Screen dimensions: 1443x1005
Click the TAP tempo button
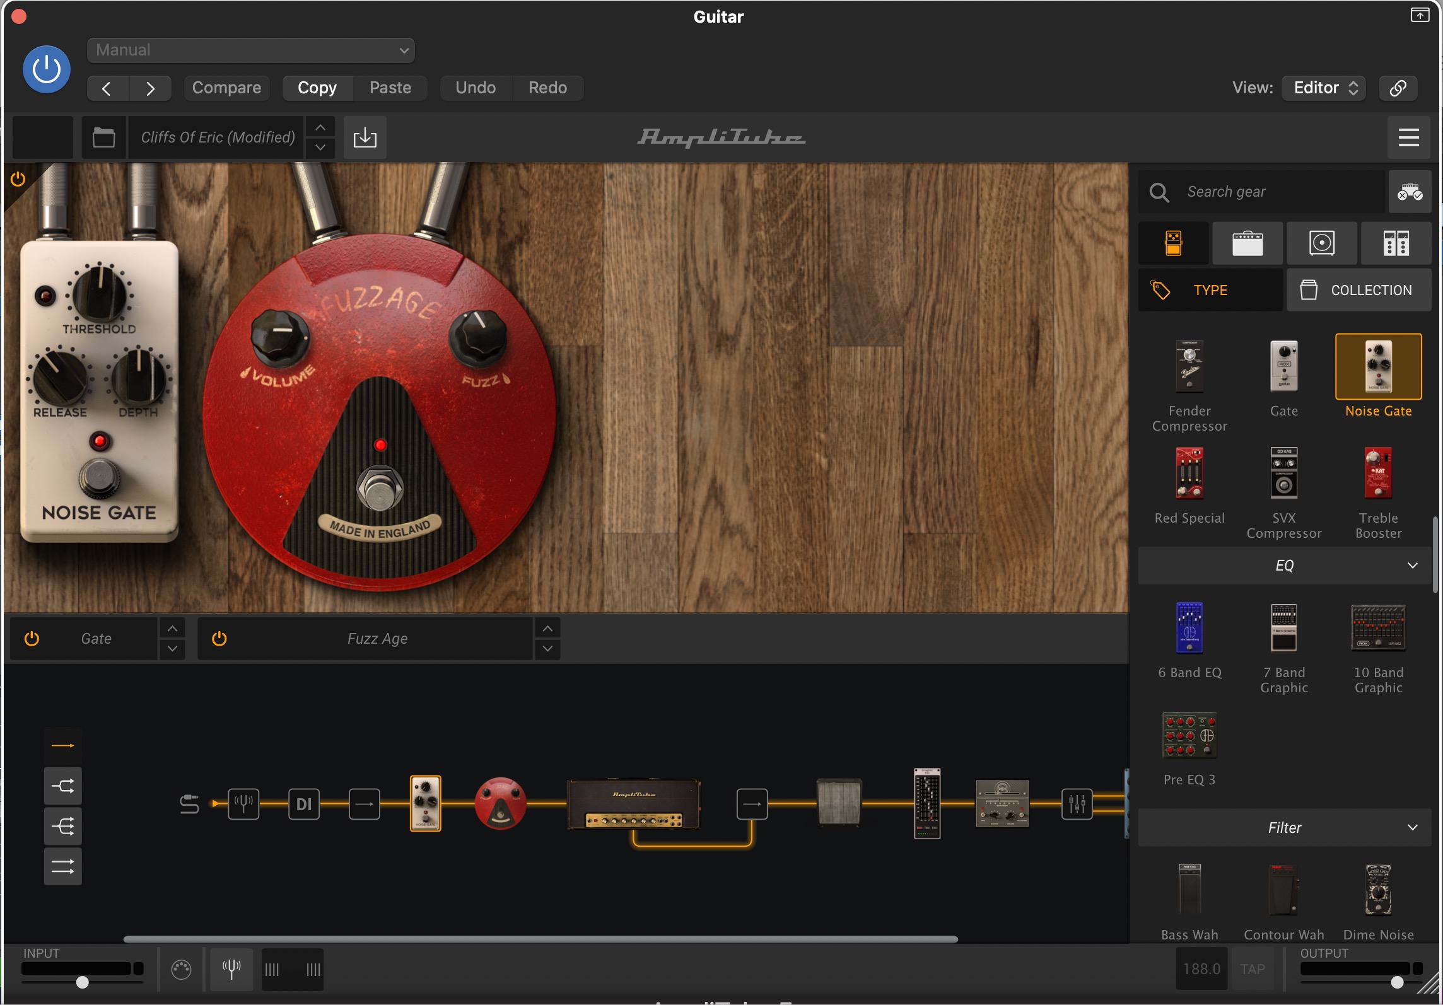pos(1253,969)
